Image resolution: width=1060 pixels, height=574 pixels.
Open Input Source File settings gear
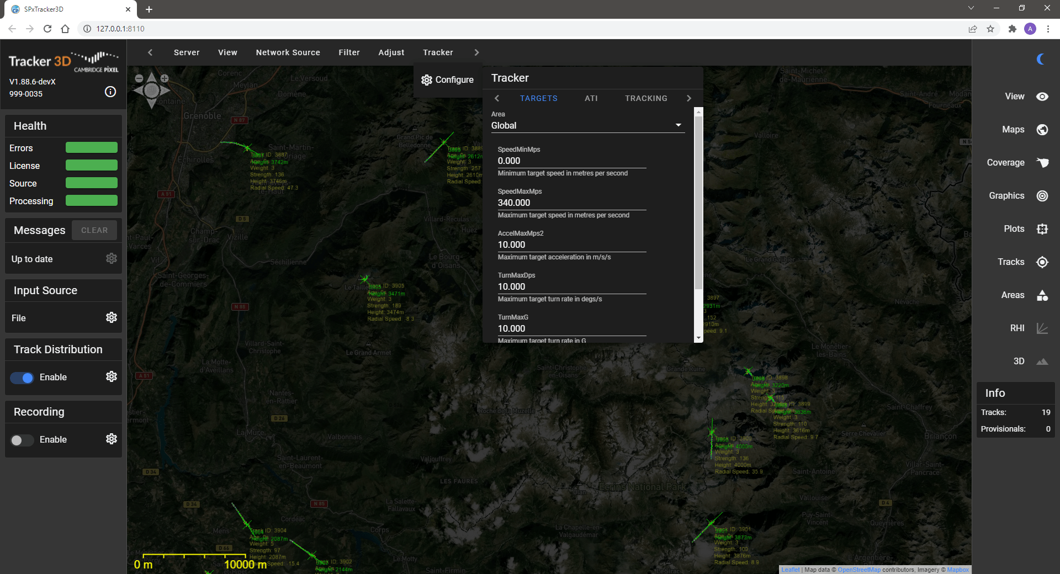[112, 317]
